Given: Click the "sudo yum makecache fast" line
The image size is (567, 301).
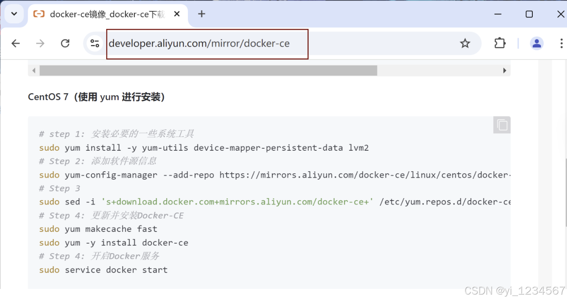Looking at the screenshot, I should coord(98,229).
